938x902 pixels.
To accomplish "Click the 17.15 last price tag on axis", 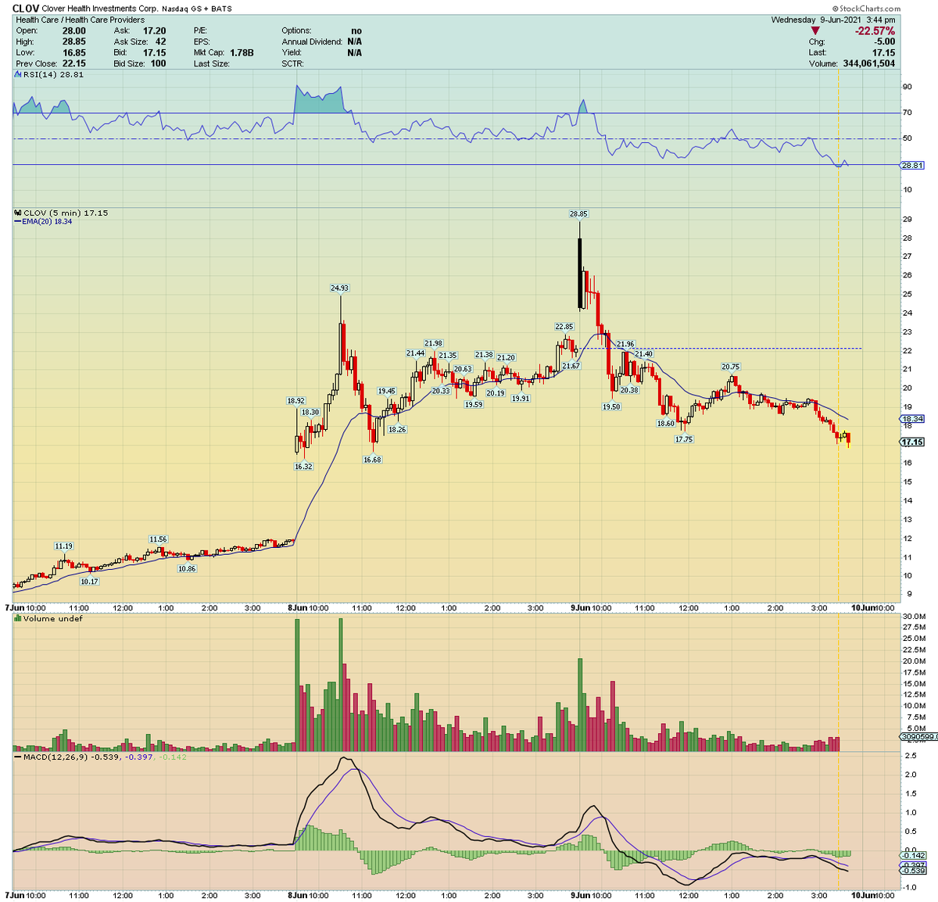I will (x=912, y=442).
